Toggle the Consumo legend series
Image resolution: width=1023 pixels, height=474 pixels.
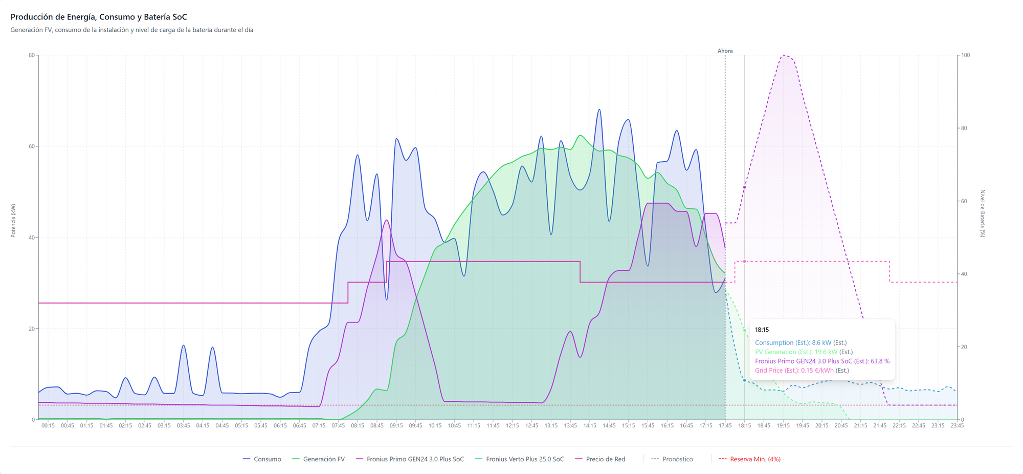click(x=262, y=459)
